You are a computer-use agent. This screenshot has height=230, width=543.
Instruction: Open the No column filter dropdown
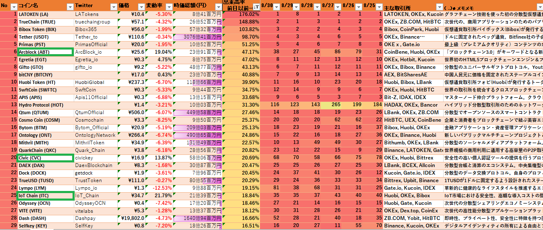tap(13, 7)
